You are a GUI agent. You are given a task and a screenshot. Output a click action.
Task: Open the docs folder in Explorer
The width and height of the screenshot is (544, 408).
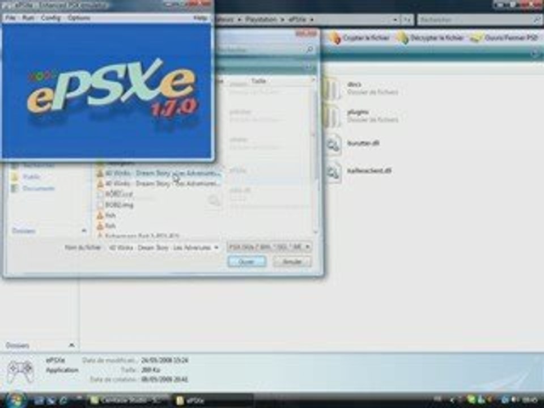coord(362,88)
